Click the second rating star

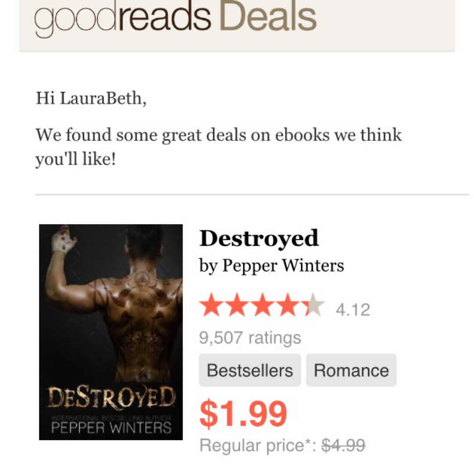[x=237, y=305]
